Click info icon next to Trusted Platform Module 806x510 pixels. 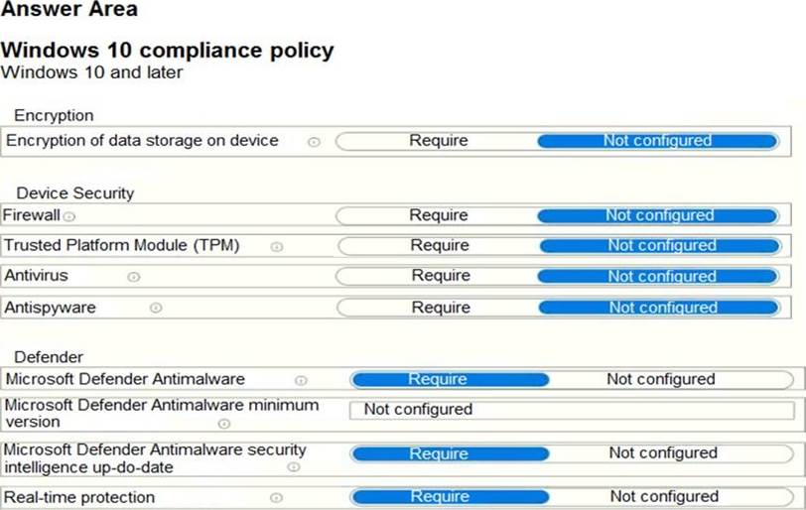tap(277, 247)
